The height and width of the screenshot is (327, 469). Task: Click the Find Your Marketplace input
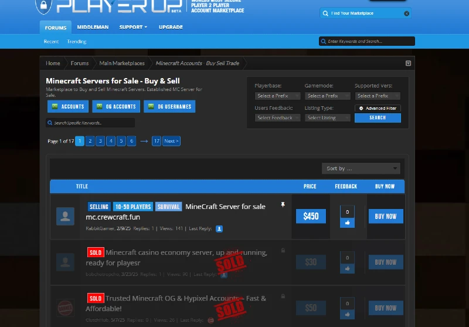[365, 14]
